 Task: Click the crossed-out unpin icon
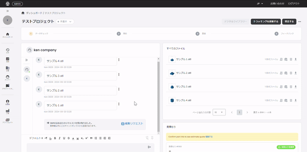tap(147, 138)
